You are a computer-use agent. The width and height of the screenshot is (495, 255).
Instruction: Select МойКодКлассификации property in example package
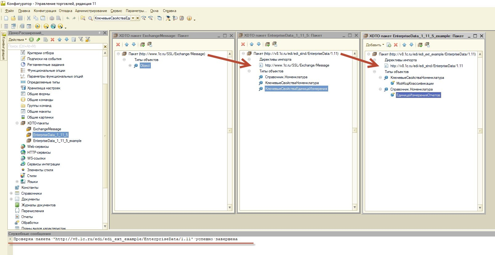click(x=415, y=83)
